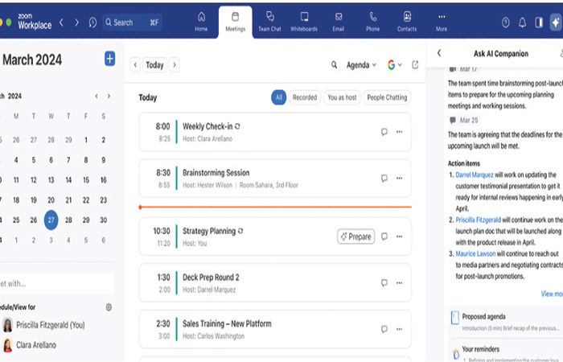
Task: Open Deck Prep Round 2 meeting title
Action: click(x=211, y=278)
